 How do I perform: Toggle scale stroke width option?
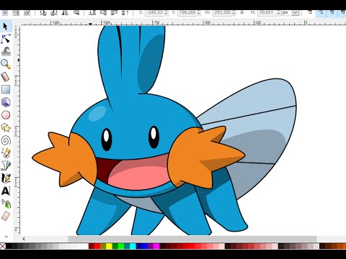[x=310, y=13]
